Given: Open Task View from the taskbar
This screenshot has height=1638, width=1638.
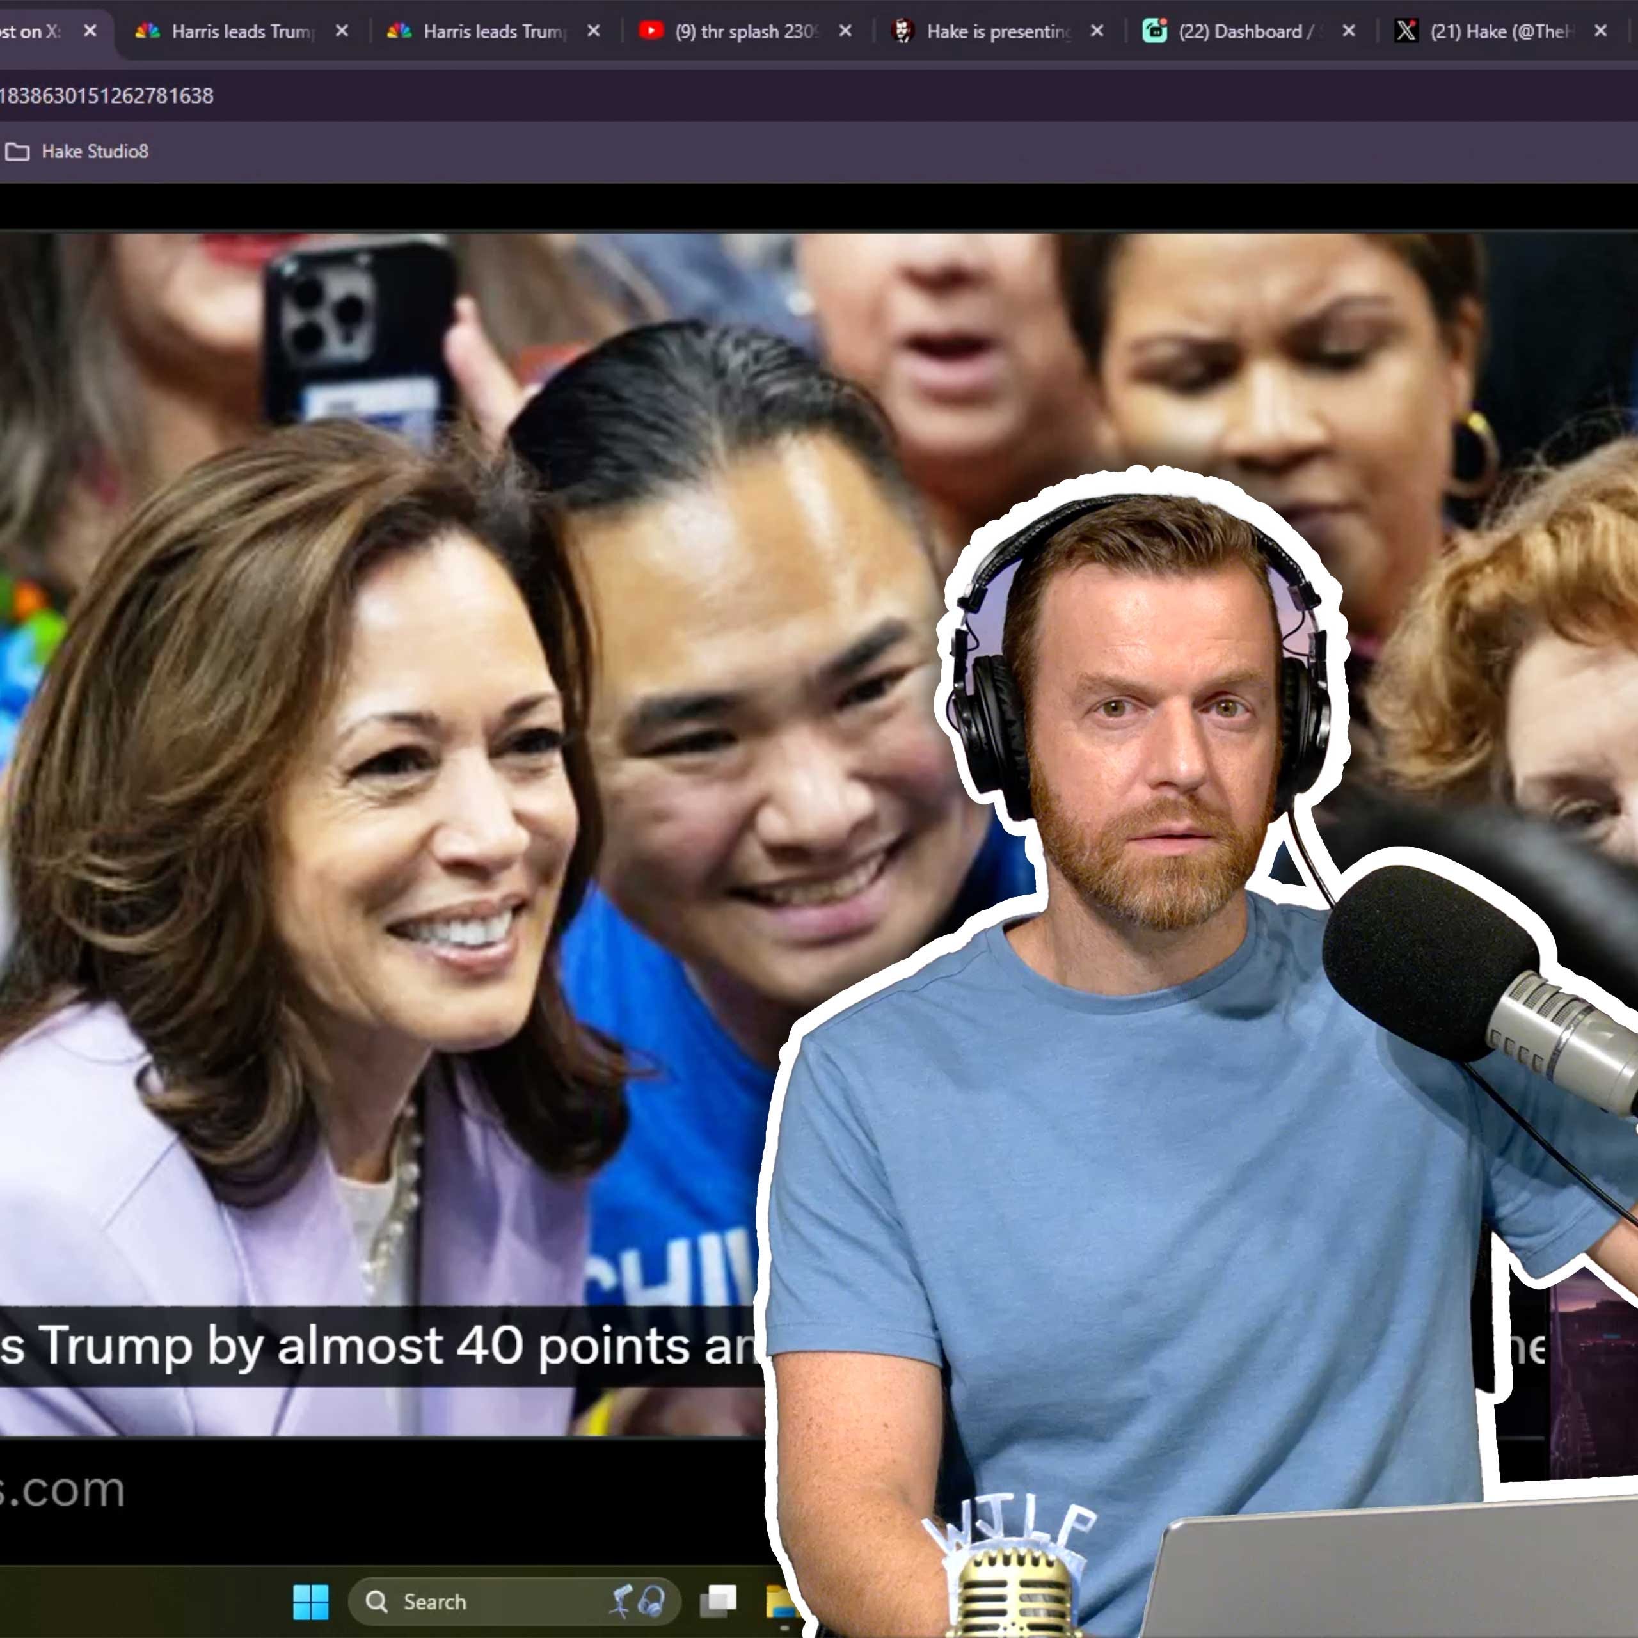Looking at the screenshot, I should 718,1601.
